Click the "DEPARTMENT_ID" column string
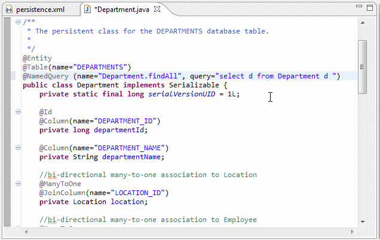Image resolution: width=380 pixels, height=240 pixels. 125,121
